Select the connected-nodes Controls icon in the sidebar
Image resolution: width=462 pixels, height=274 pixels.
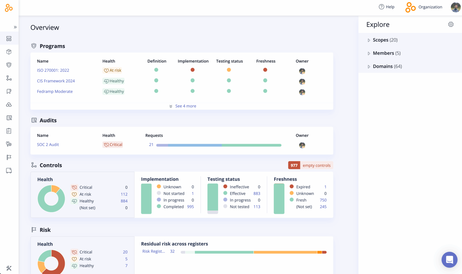(x=9, y=78)
